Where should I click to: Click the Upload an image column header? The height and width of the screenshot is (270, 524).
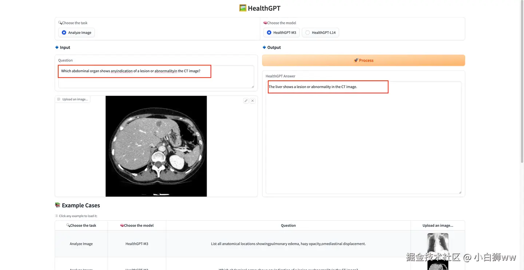438,225
